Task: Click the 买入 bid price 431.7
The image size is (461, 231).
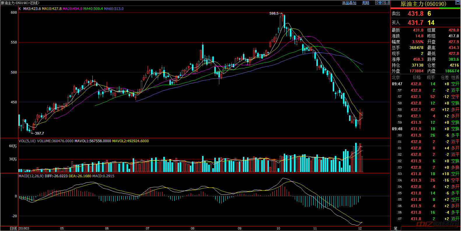Action: click(415, 22)
